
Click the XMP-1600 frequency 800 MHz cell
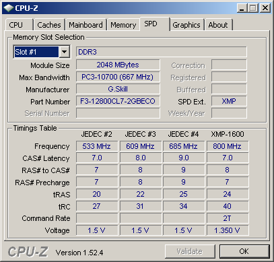click(x=228, y=146)
